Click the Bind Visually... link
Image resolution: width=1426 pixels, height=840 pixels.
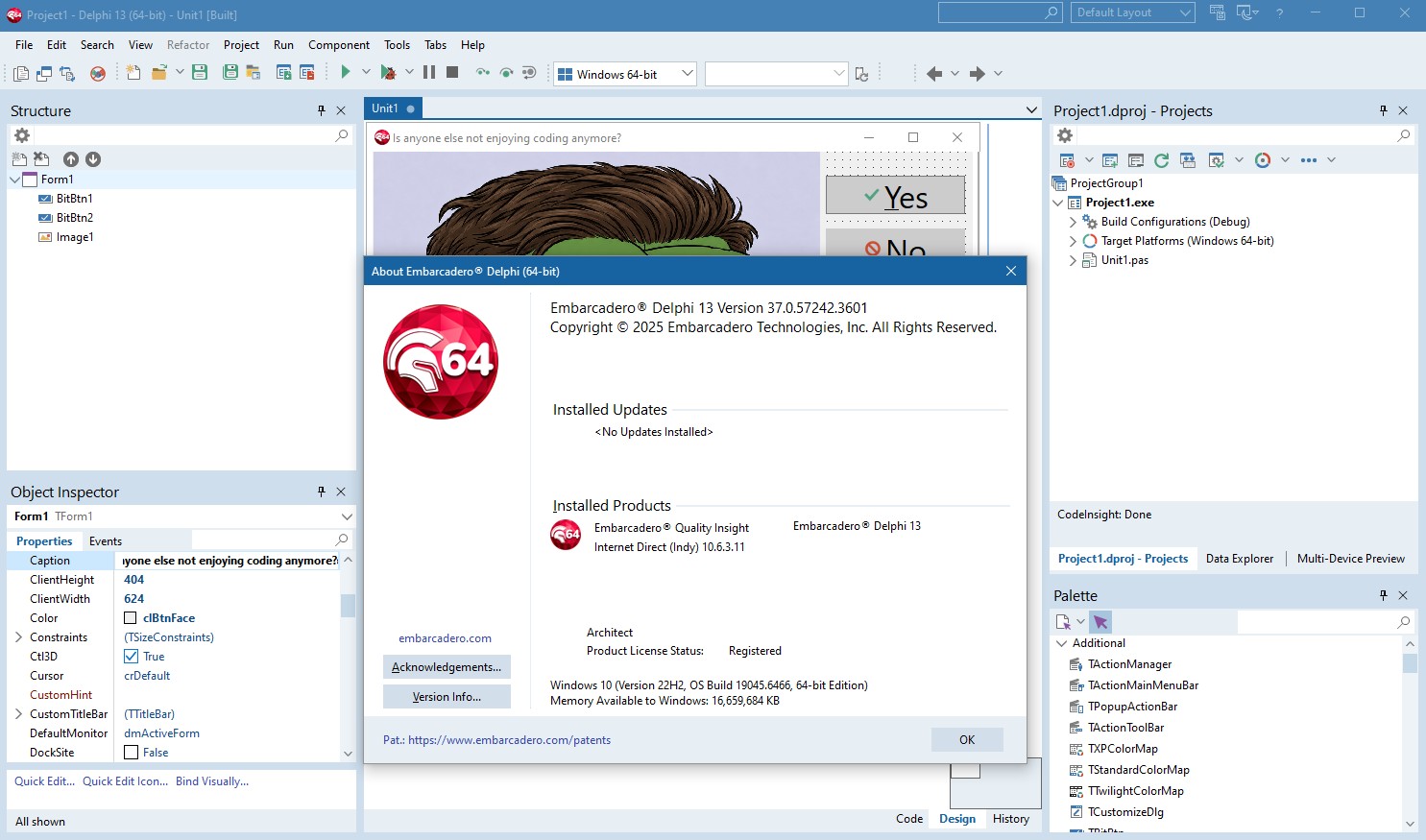(212, 781)
